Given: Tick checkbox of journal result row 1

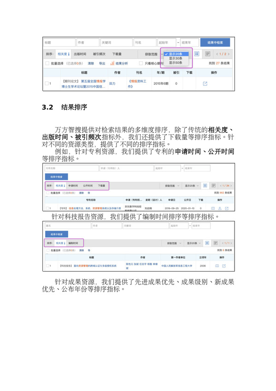Looking at the screenshot, I should (47, 83).
